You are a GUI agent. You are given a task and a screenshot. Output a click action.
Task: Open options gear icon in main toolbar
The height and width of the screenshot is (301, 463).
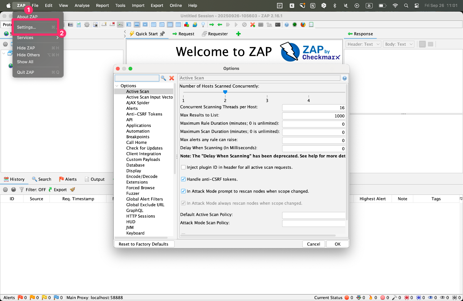87,24
